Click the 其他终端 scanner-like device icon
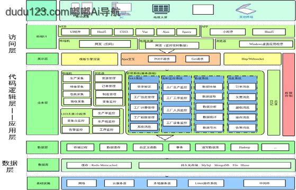Viewport: 296px width, 190px height. coord(246,9)
